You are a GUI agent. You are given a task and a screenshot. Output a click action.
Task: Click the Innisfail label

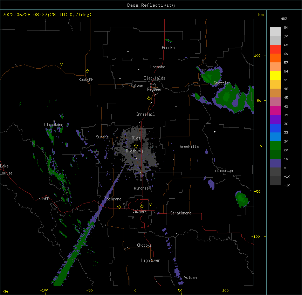145,114
